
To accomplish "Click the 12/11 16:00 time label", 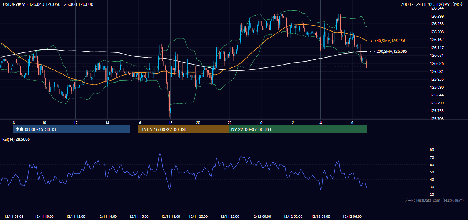I will tap(139, 217).
